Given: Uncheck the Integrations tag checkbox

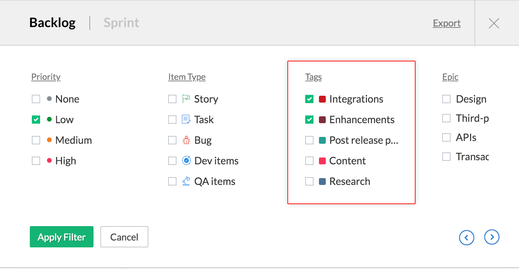Looking at the screenshot, I should pyautogui.click(x=309, y=99).
